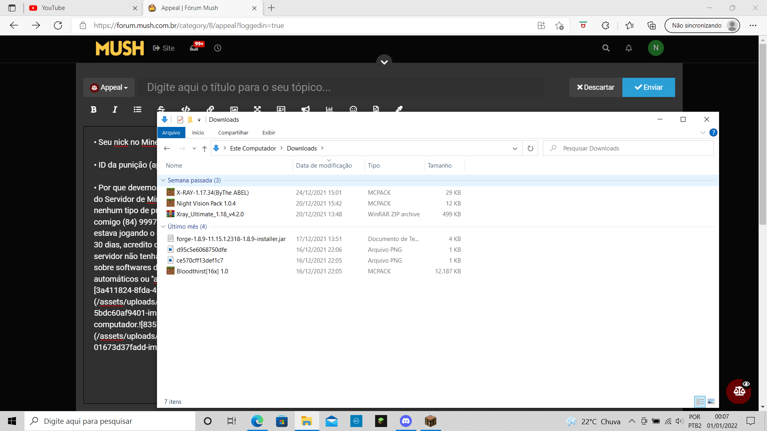767x431 pixels.
Task: Open Minecraft launcher from taskbar
Action: (x=431, y=421)
